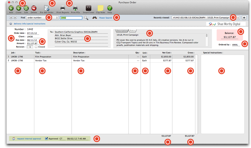
Task: Click the Print POs icon
Action: 75,8
